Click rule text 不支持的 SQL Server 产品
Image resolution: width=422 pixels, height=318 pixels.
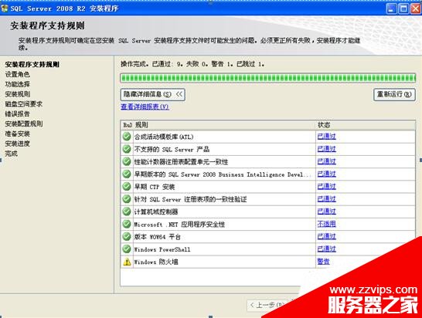[172, 149]
